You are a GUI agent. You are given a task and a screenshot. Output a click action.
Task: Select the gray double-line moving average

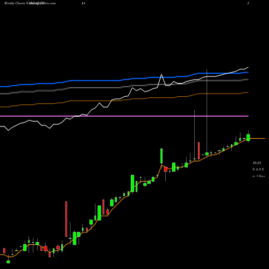[x=124, y=87]
